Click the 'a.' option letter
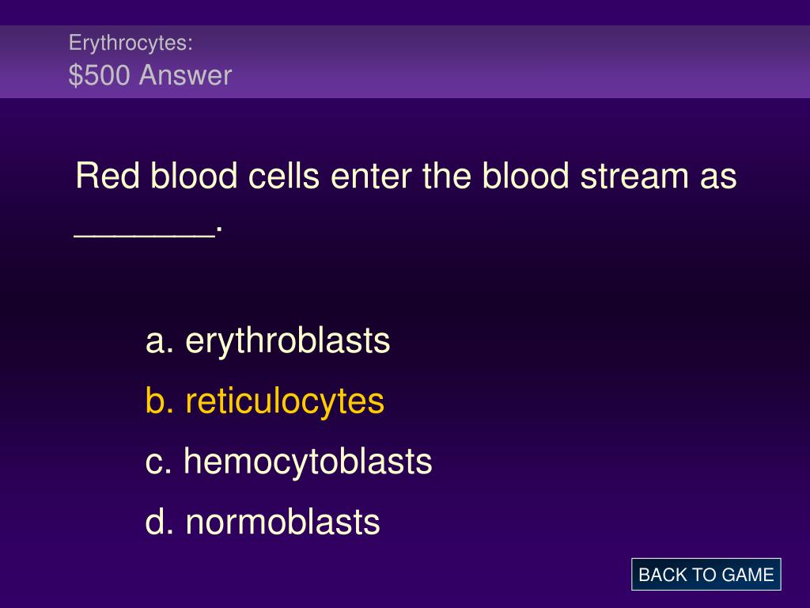Screen dimensions: 810x608 [x=160, y=342]
